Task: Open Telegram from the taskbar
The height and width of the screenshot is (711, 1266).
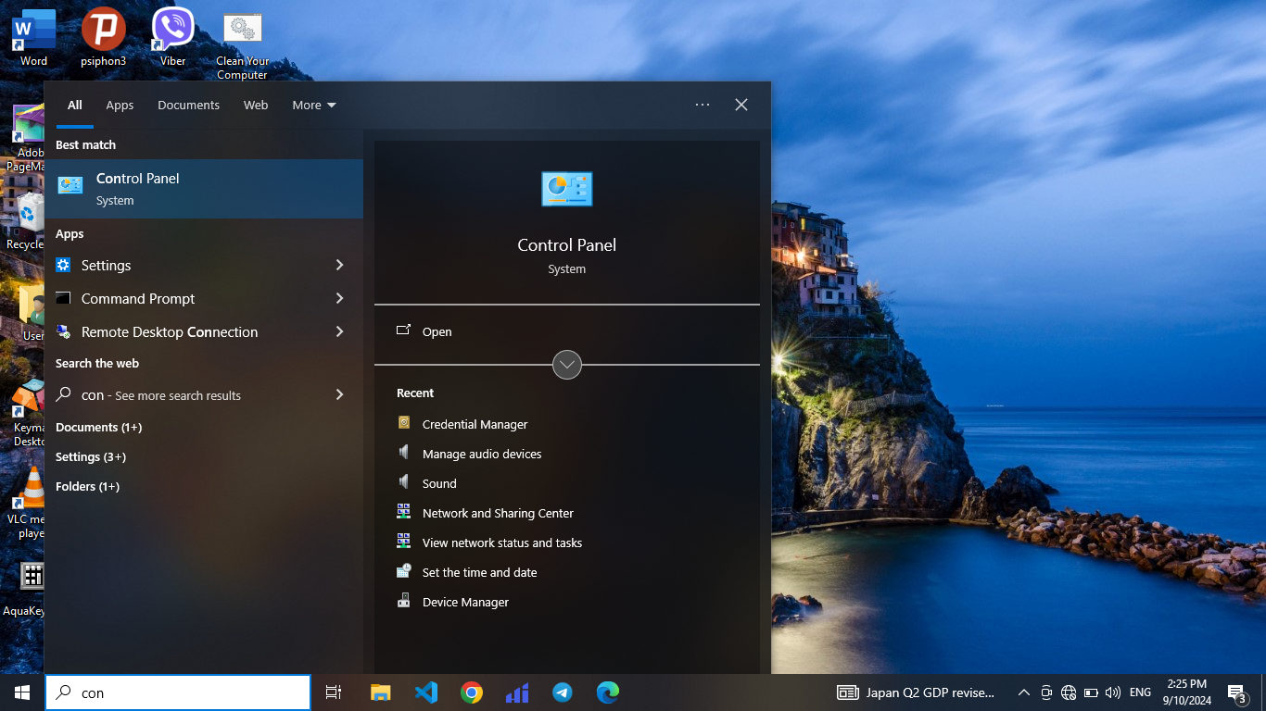Action: [563, 692]
